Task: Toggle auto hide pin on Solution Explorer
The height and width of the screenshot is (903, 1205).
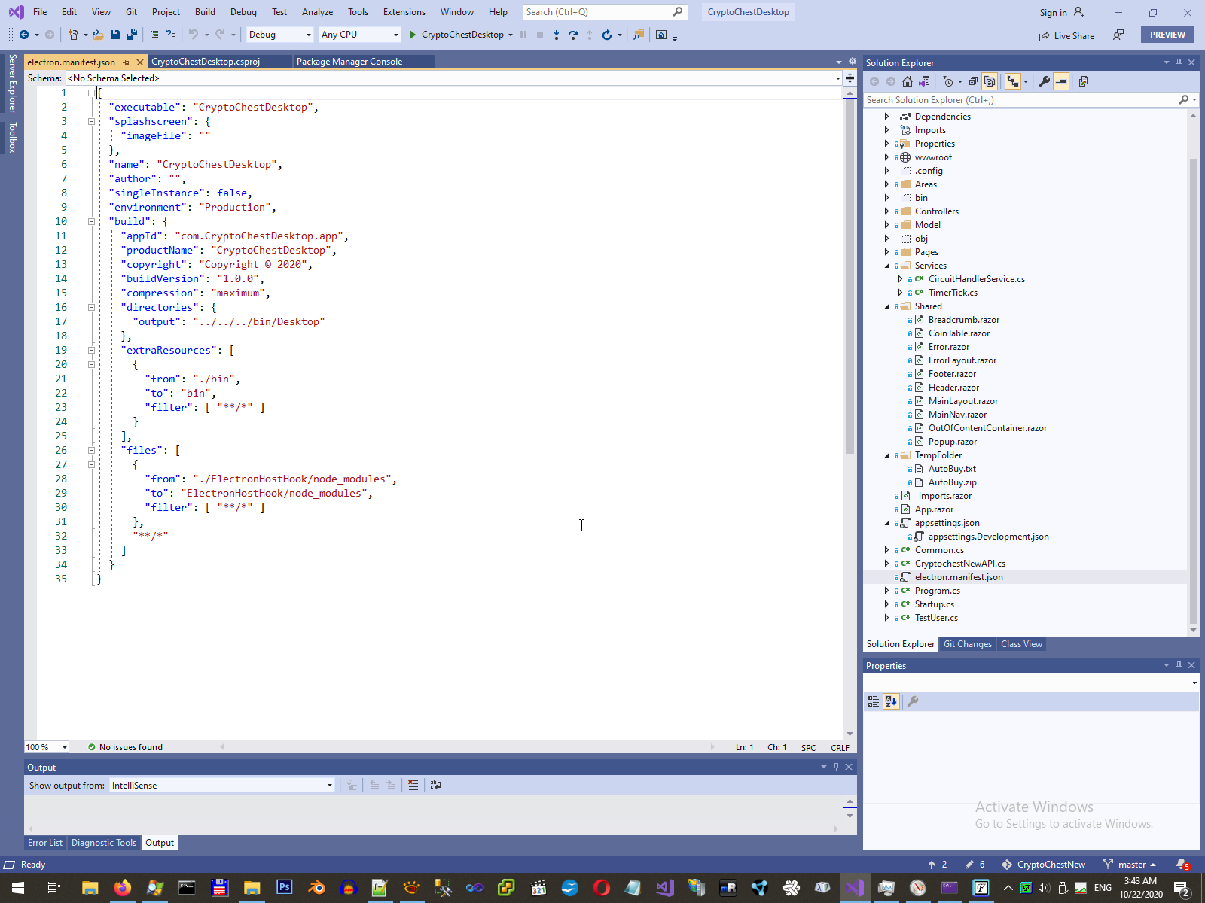Action: (1179, 62)
